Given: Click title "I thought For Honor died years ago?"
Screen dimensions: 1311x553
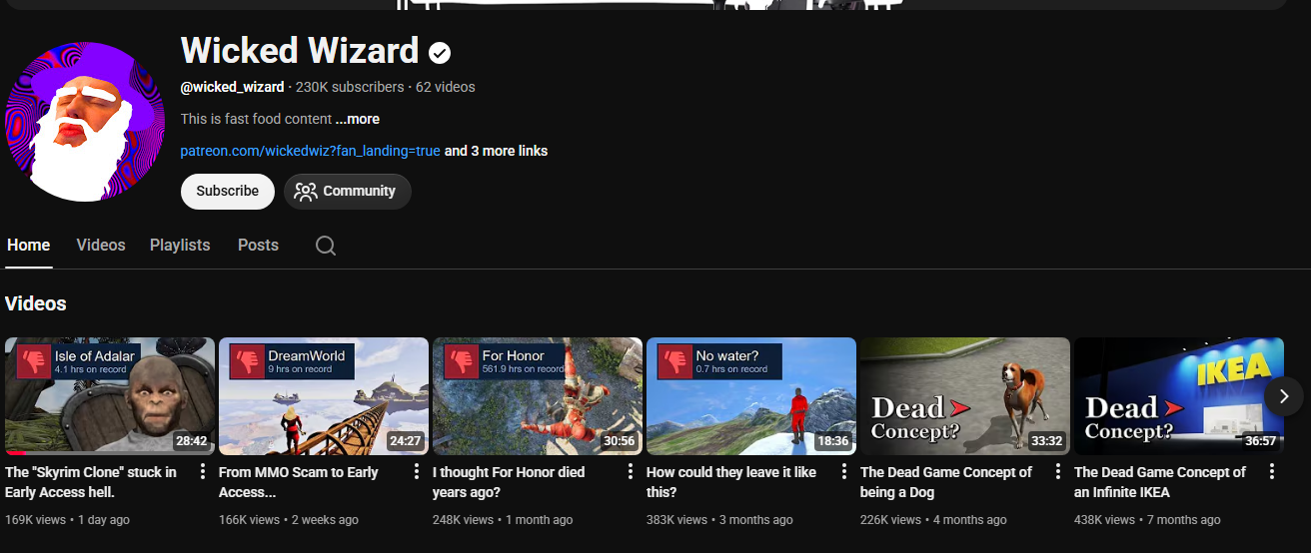Looking at the screenshot, I should pos(509,482).
